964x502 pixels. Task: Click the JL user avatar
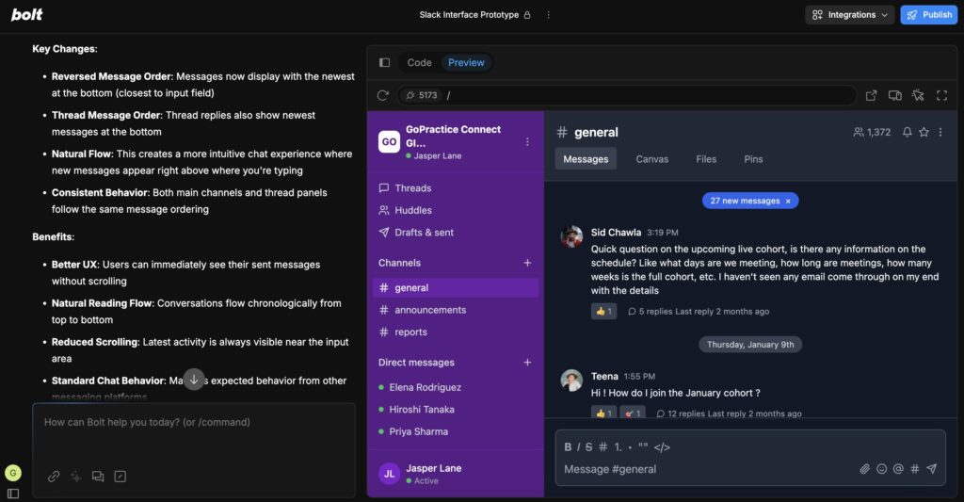(389, 474)
